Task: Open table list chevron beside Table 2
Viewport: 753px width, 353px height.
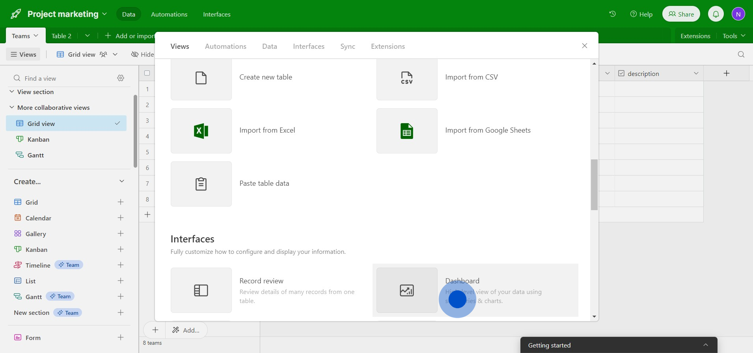Action: tap(88, 35)
